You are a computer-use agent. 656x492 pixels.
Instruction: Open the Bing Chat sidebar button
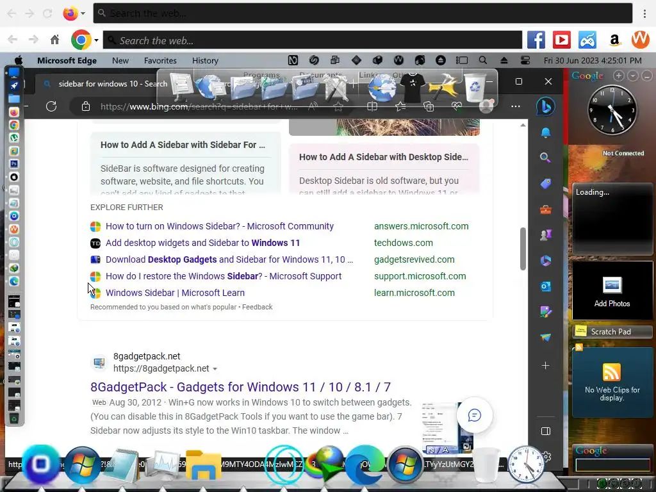click(x=546, y=106)
